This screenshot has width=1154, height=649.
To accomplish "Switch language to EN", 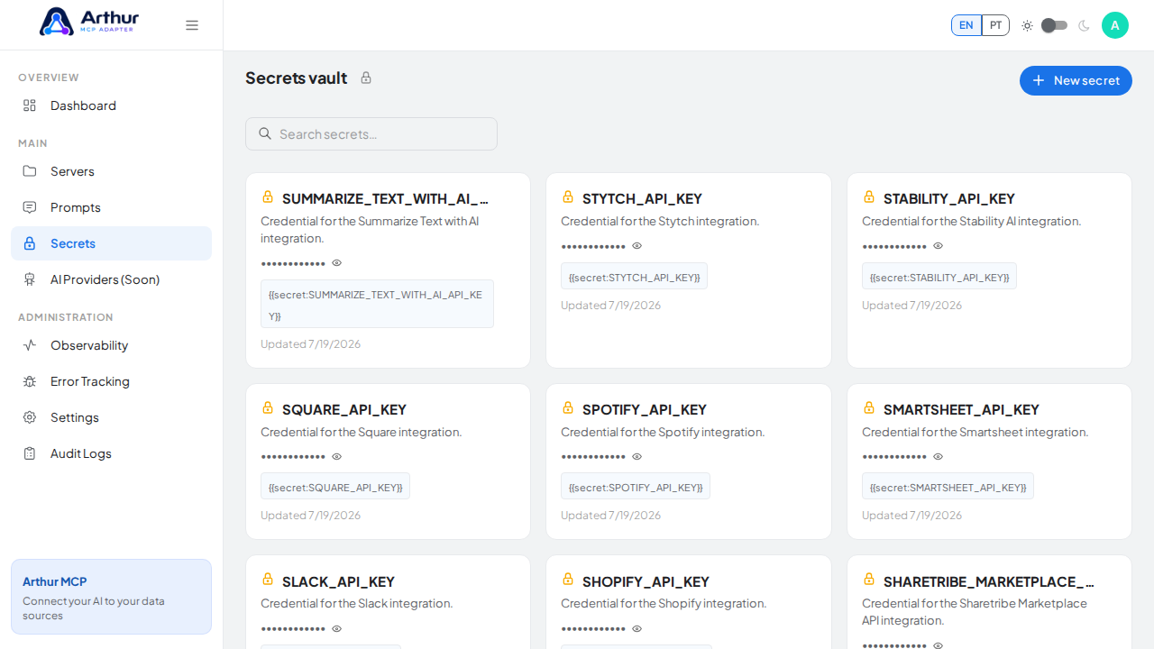I will click(x=966, y=25).
